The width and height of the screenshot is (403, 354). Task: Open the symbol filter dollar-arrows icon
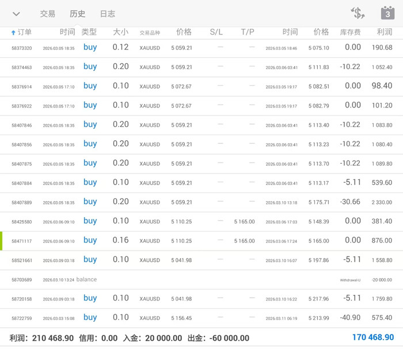point(358,13)
